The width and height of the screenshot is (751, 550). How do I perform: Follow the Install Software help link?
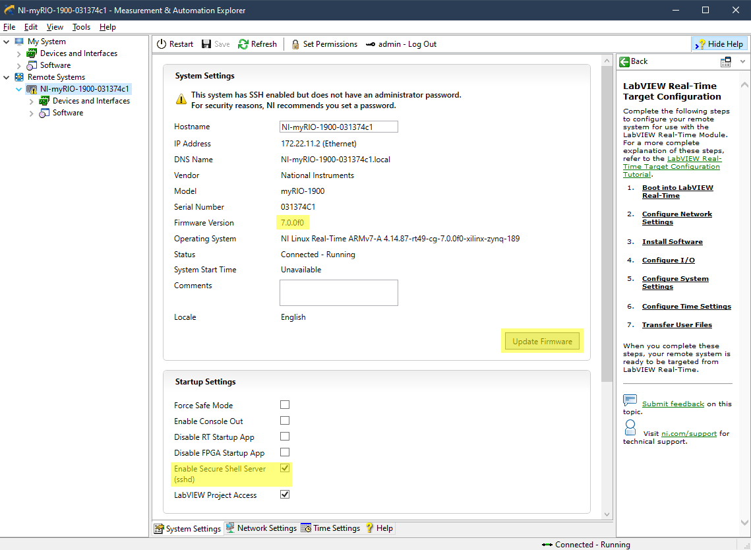(x=672, y=241)
